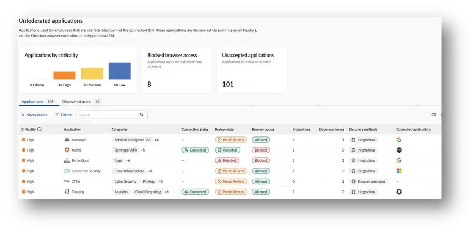Image resolution: width=475 pixels, height=233 pixels.
Task: Click the Anthropic application logo icon
Action: (x=67, y=140)
